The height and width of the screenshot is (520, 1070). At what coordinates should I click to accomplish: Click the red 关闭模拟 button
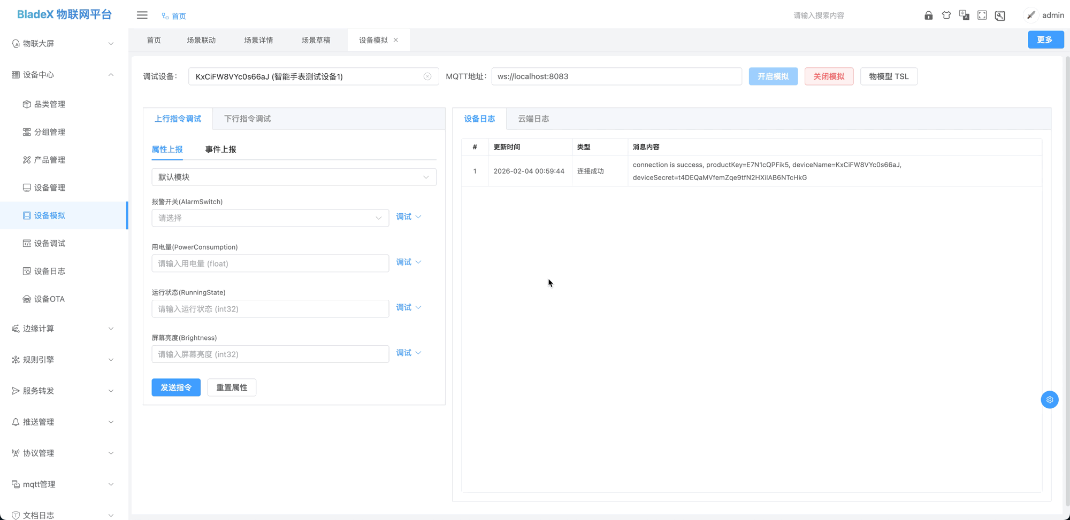[x=829, y=76]
